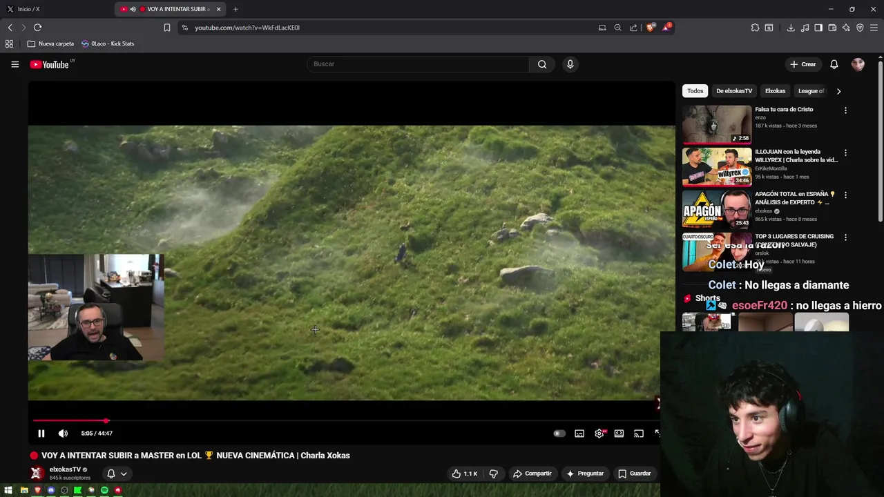Open the elxokasTV channel avatar
Viewport: 884px width, 497px height.
pyautogui.click(x=37, y=473)
